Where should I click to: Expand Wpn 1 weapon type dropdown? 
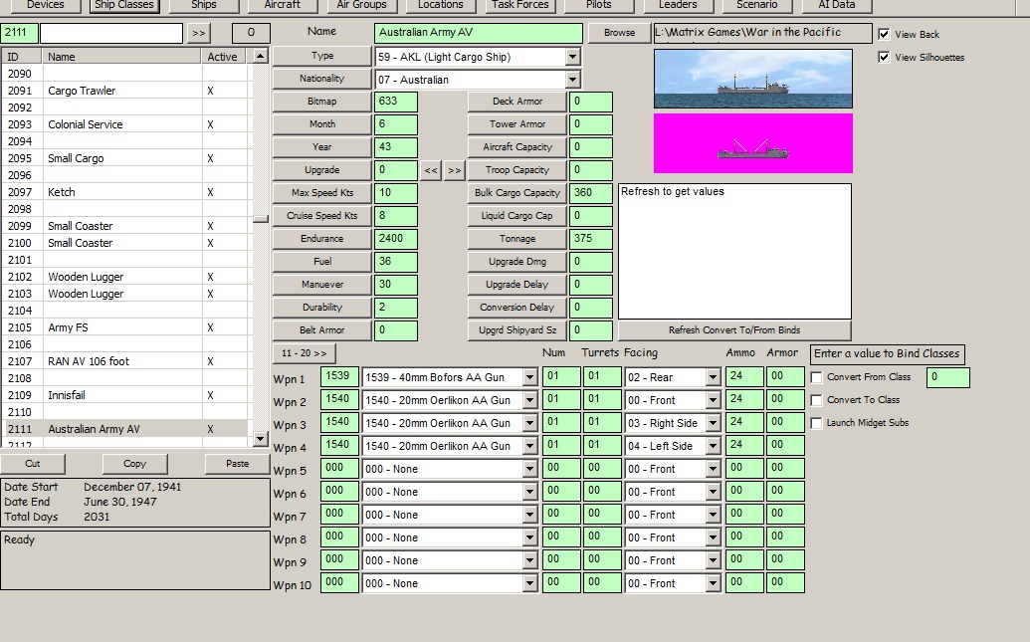530,377
